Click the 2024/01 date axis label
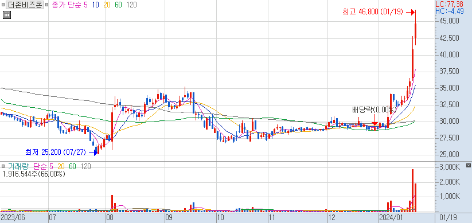Image resolution: width=472 pixels, height=223 pixels. click(x=391, y=218)
